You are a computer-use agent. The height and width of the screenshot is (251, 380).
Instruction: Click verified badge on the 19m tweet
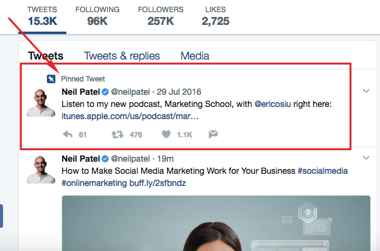105,159
